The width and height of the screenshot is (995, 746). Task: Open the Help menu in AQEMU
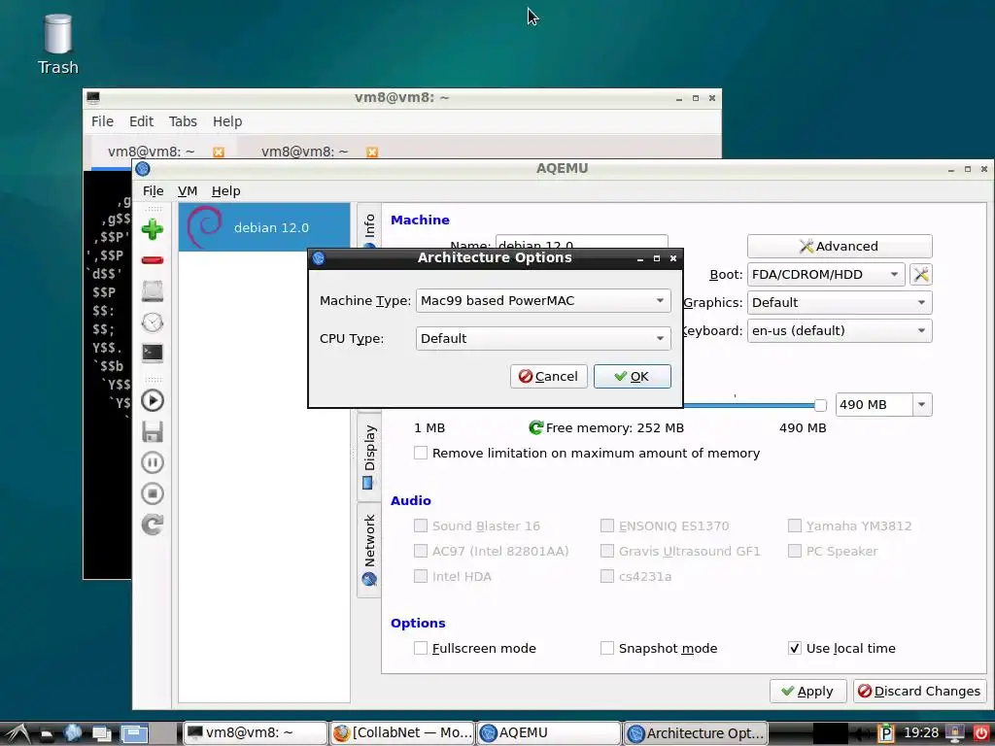[x=225, y=191]
